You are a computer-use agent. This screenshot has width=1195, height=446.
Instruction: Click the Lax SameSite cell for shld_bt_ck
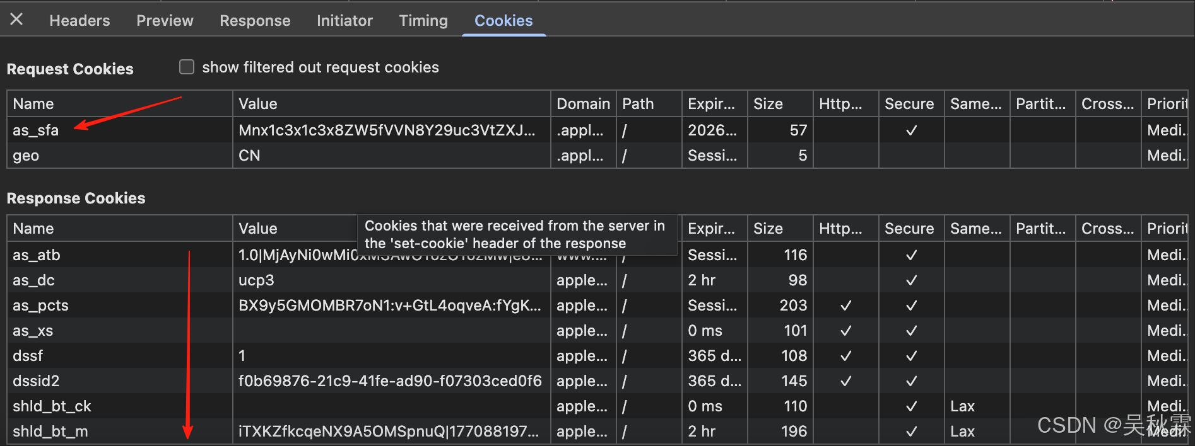point(963,406)
